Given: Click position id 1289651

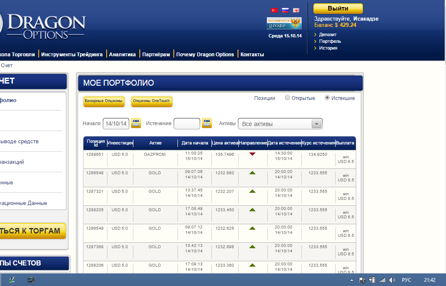Looking at the screenshot, I should coord(95,154).
